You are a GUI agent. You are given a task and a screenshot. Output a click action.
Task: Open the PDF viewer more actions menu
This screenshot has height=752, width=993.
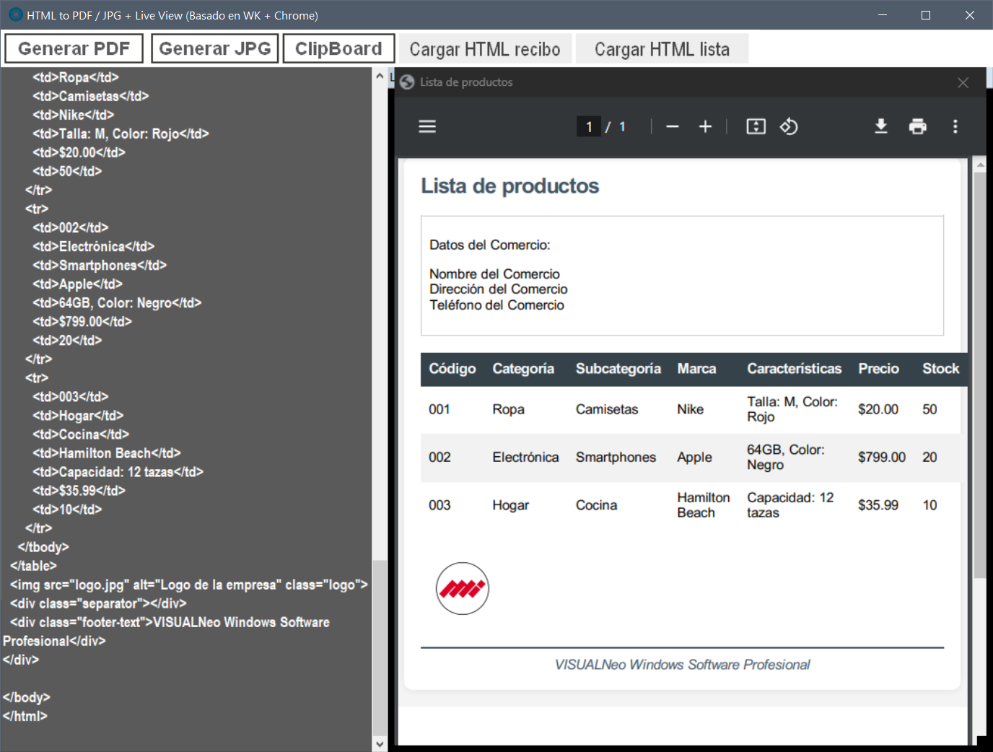tap(955, 127)
